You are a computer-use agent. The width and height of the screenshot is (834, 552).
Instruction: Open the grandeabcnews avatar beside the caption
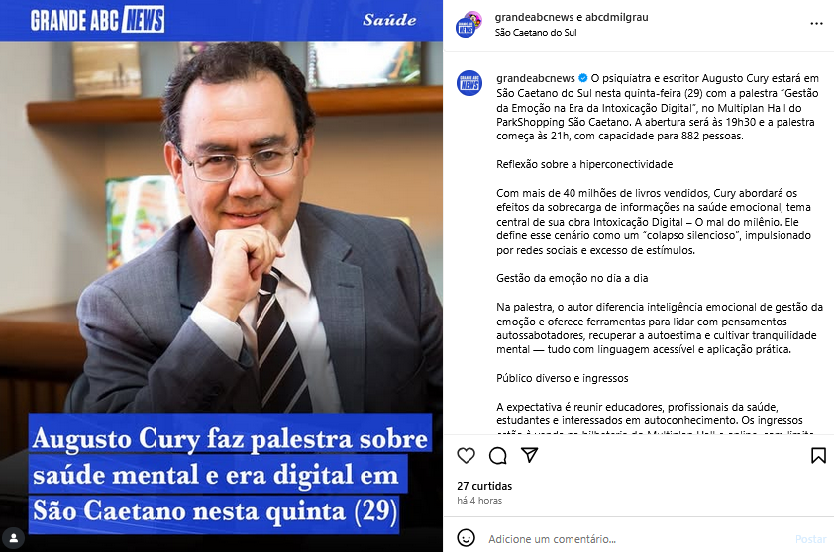click(x=469, y=83)
